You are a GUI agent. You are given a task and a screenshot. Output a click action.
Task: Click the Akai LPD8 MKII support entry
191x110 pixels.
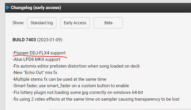click(36, 59)
